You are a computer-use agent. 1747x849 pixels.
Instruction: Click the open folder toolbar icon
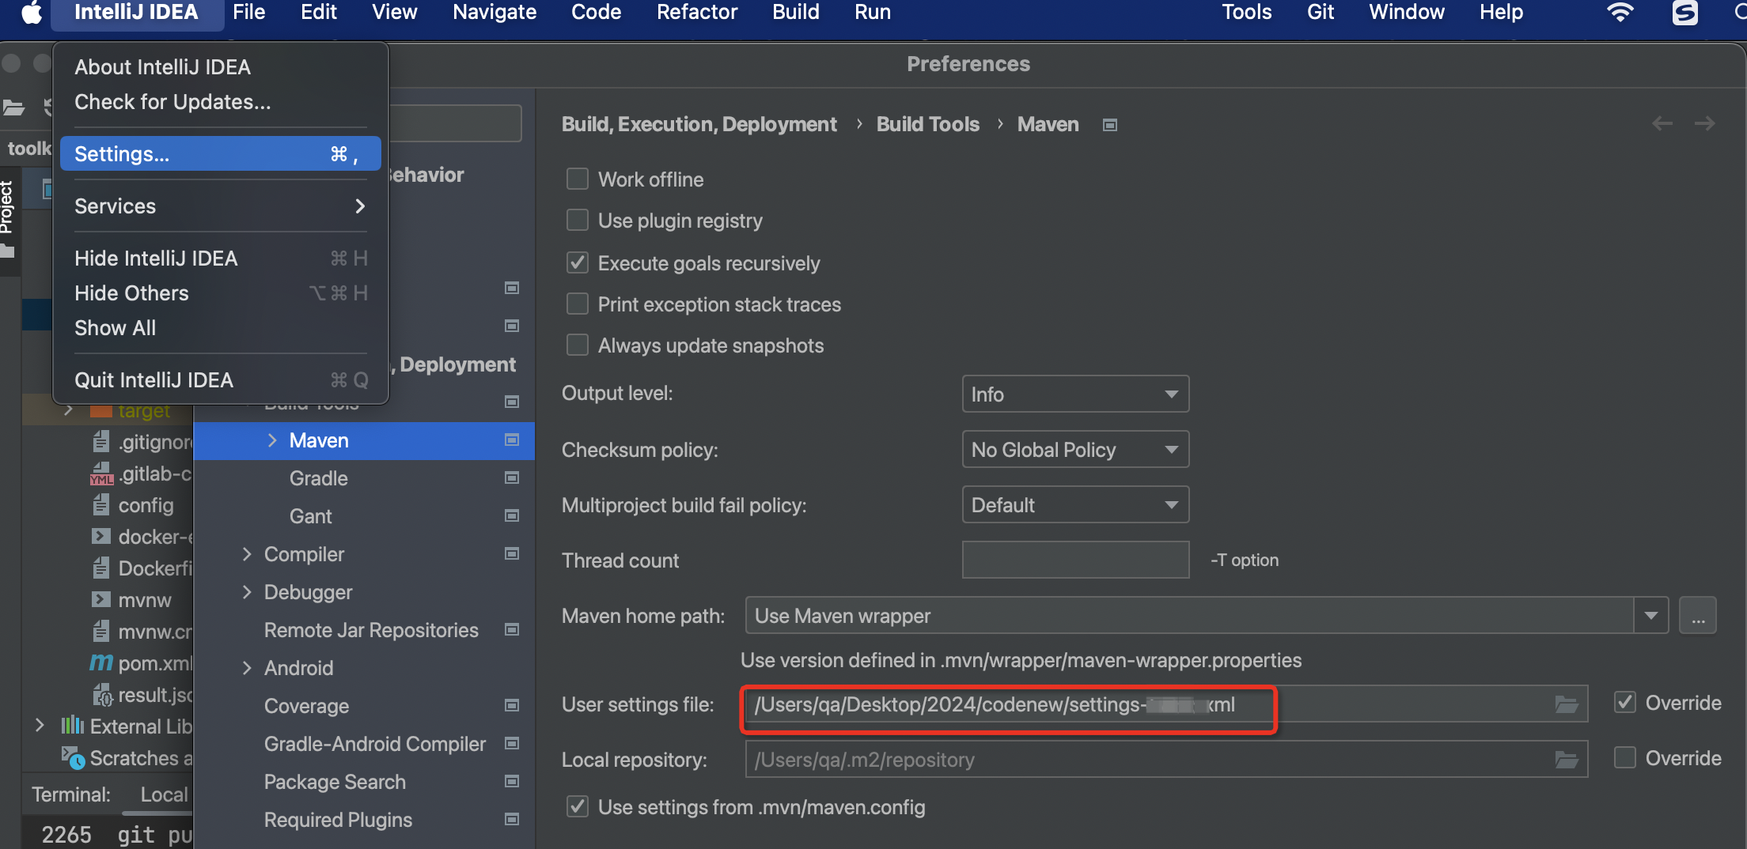(x=13, y=108)
